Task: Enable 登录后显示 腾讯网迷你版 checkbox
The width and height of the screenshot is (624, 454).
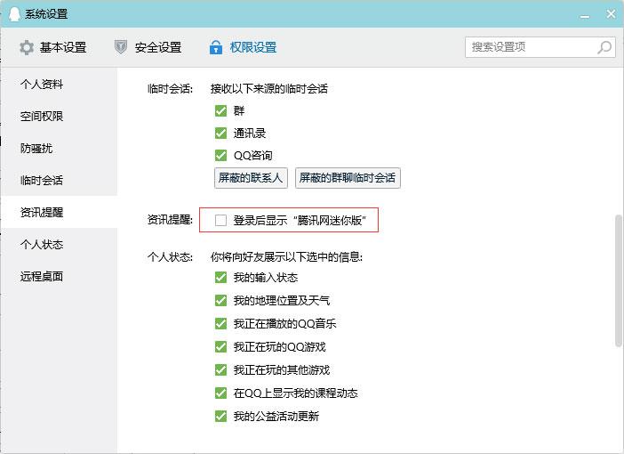Action: tap(220, 220)
